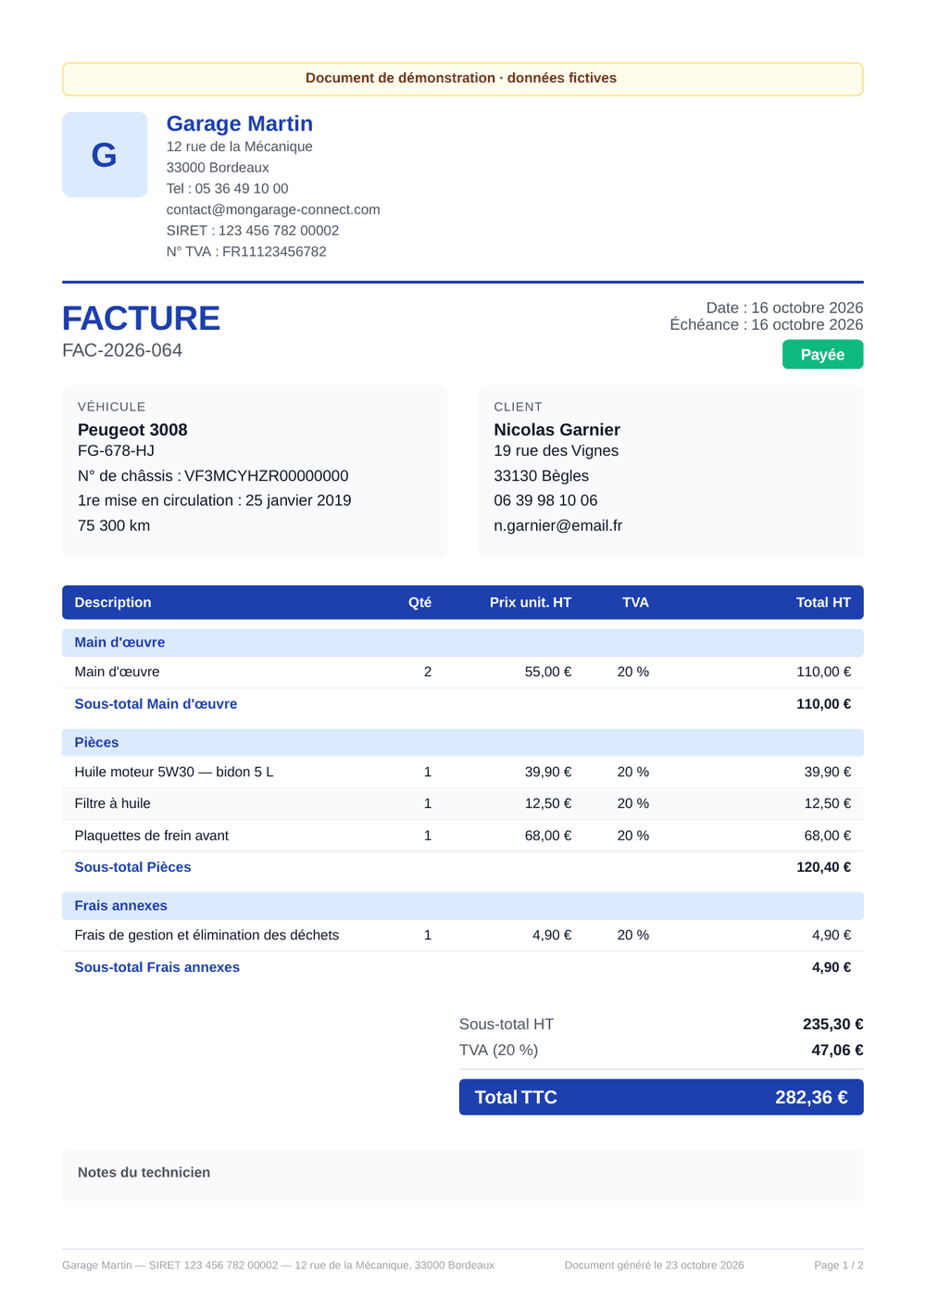Click the Sous-total Pièces label
Screen dimensions: 926x1310
click(132, 867)
